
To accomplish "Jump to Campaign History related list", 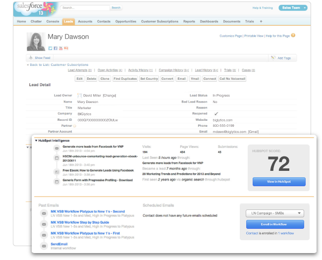I will click(x=173, y=70).
